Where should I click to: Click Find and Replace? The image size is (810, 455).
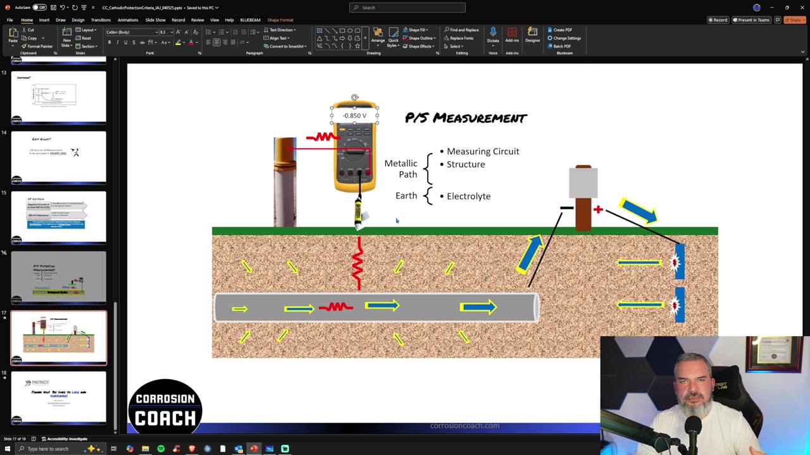(461, 30)
